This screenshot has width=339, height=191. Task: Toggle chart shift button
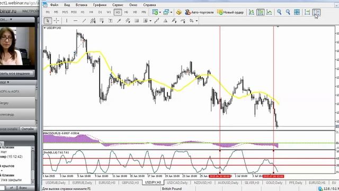coord(316,12)
